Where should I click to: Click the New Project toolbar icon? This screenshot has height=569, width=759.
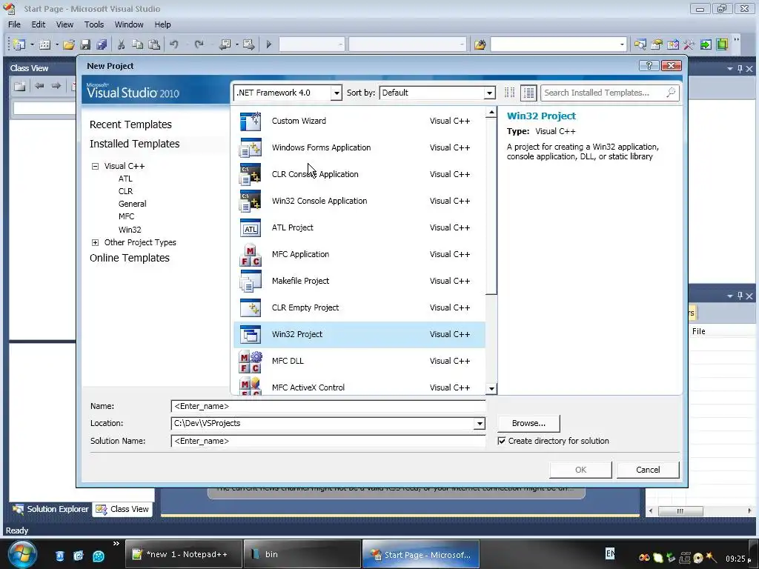tap(19, 44)
